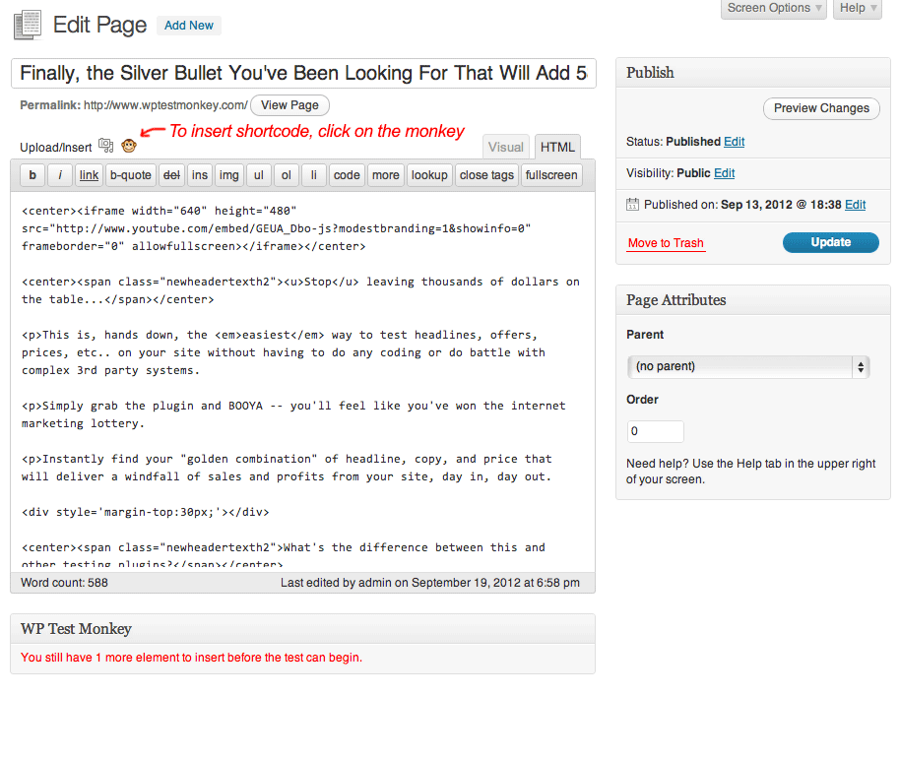Click the View Page button

289,105
